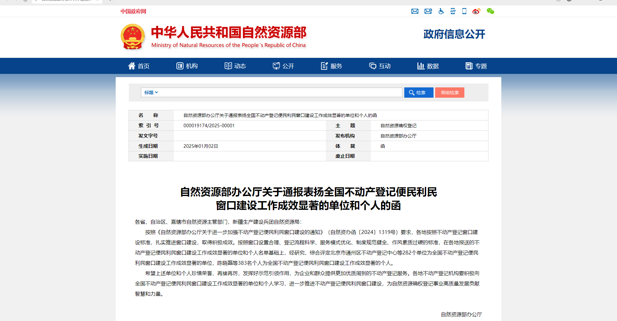Click the speech bubble icon beside 互动
The width and height of the screenshot is (617, 321).
click(373, 66)
